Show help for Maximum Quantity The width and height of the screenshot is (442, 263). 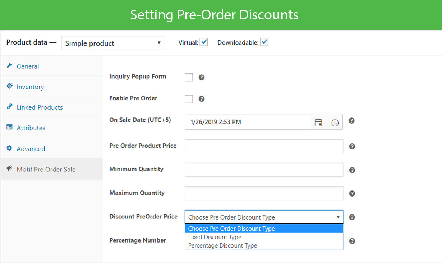(x=352, y=193)
